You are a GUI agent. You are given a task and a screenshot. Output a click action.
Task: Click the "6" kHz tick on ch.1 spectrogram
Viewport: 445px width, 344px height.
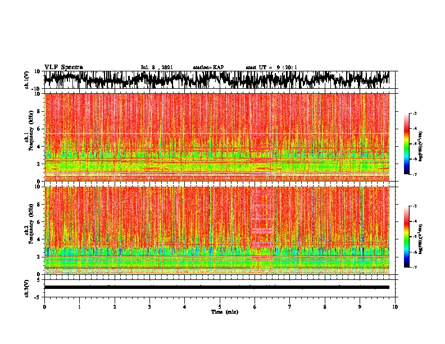click(x=39, y=129)
